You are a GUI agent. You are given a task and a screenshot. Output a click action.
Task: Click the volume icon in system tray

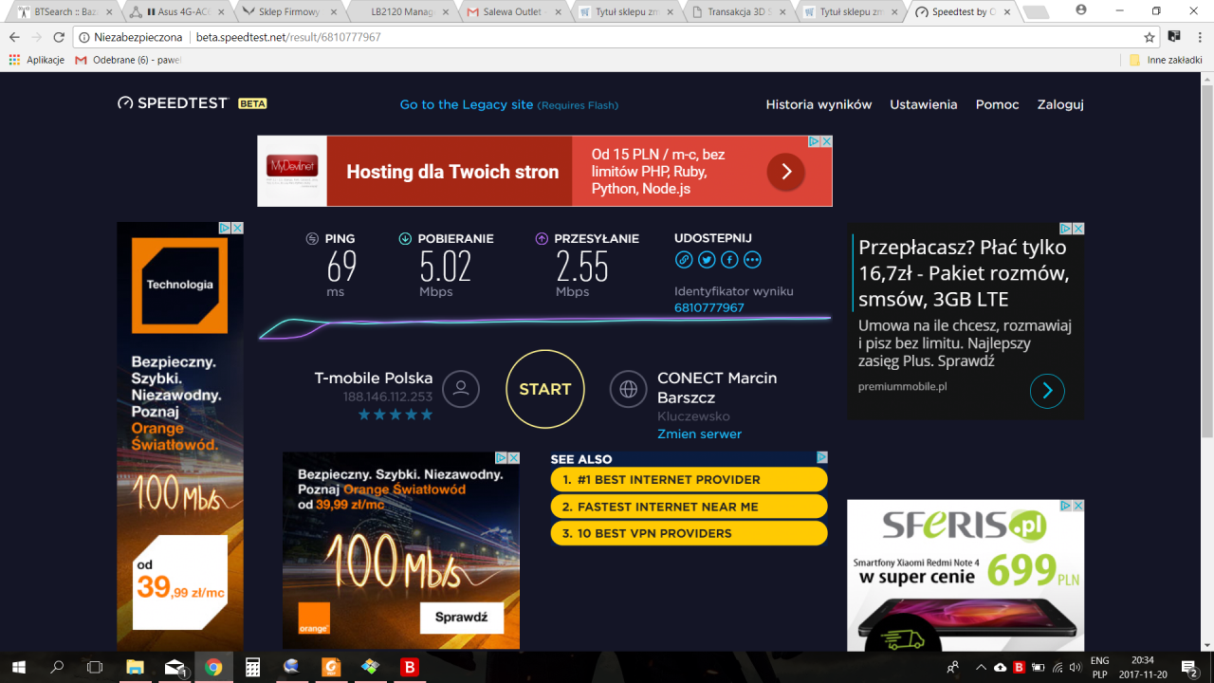(1075, 667)
